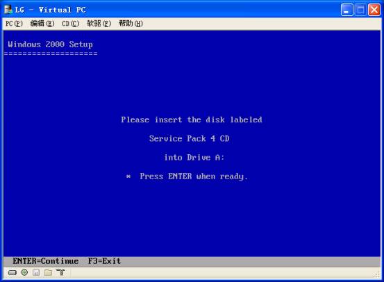Image resolution: width=384 pixels, height=282 pixels.
Task: Minimize the LG Virtual PC window
Action: pyautogui.click(x=347, y=10)
